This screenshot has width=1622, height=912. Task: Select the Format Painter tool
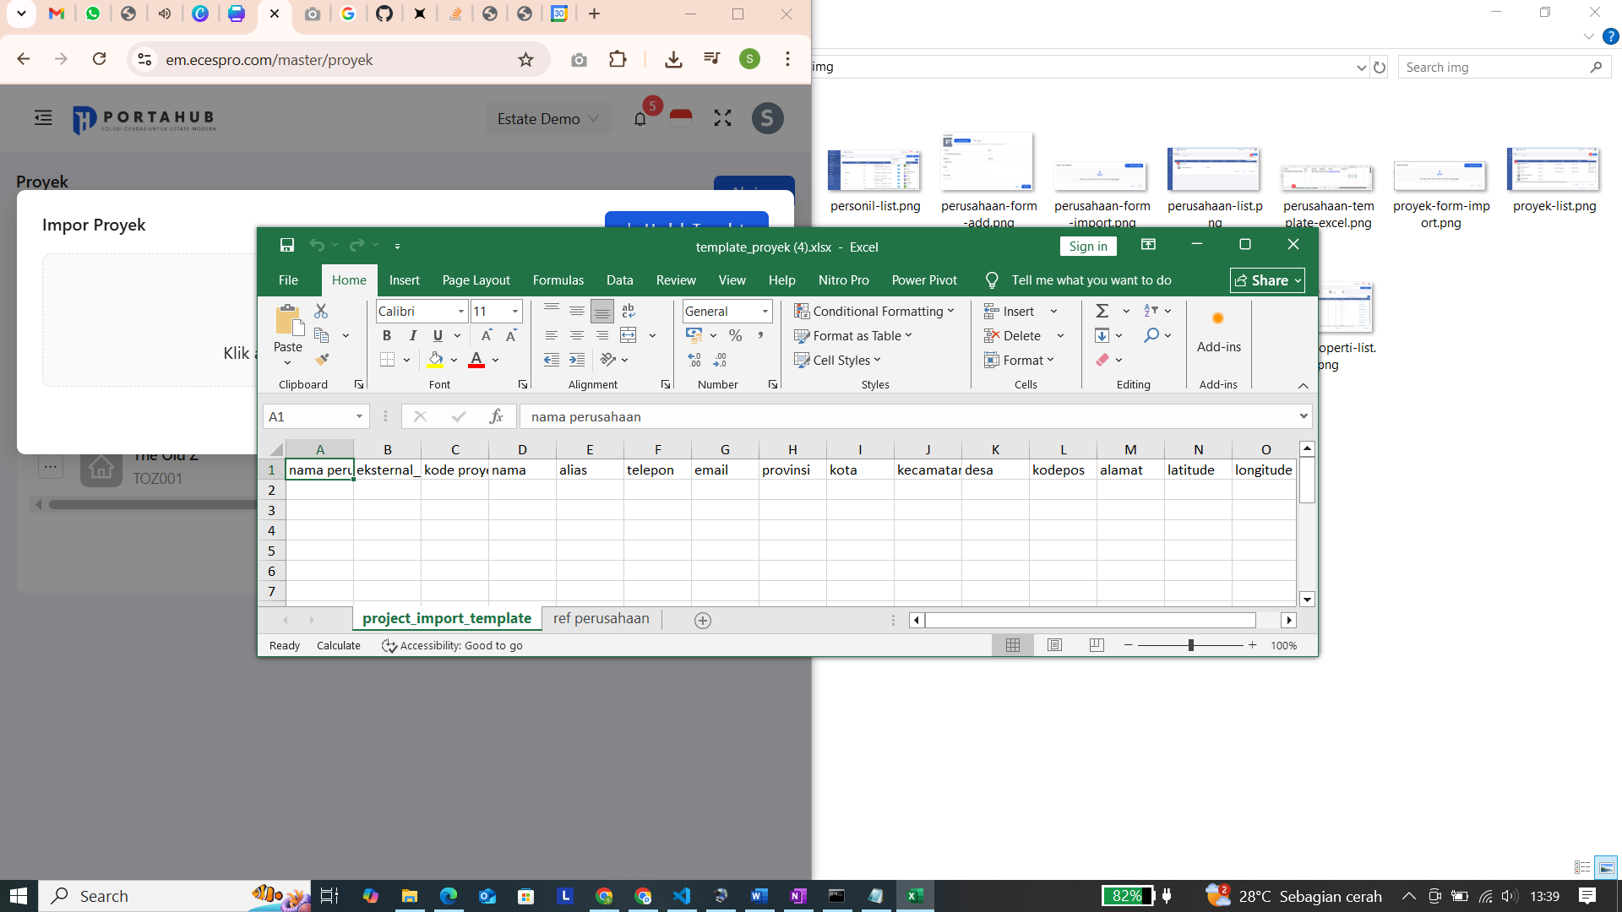coord(321,359)
